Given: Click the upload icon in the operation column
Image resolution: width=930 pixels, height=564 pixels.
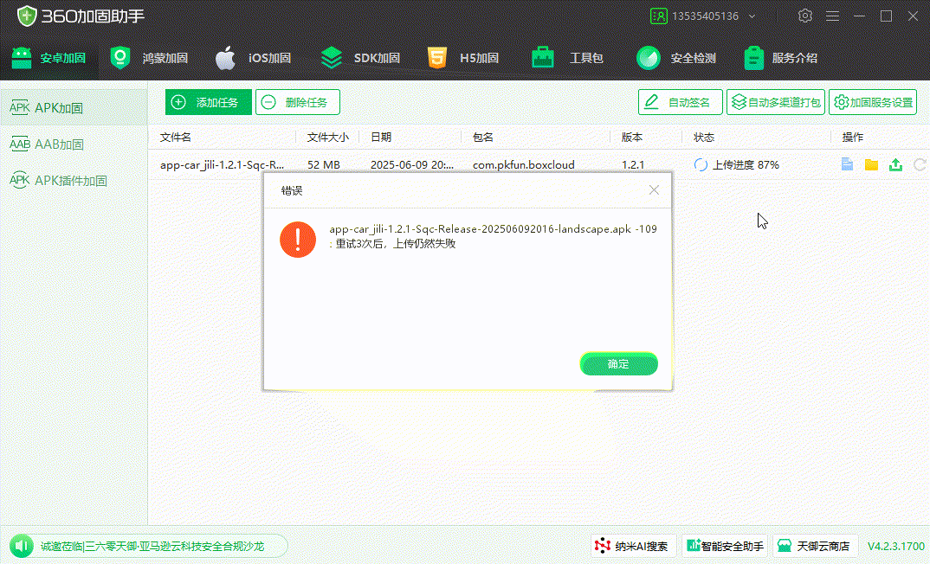Looking at the screenshot, I should point(896,164).
